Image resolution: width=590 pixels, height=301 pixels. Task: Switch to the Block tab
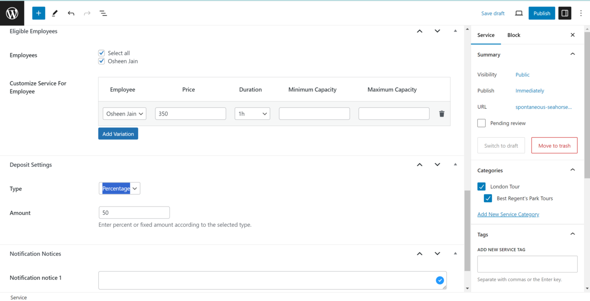coord(514,35)
